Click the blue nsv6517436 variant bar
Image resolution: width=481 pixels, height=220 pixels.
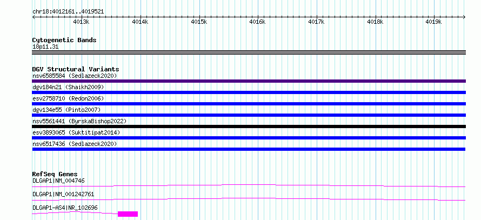point(249,149)
